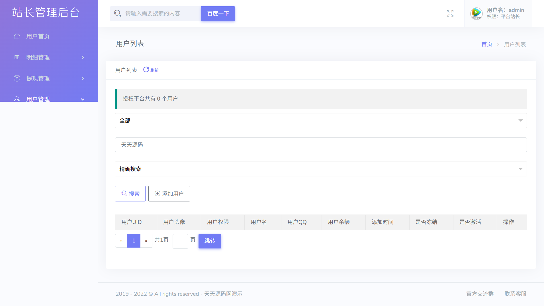This screenshot has height=306, width=544.
Task: Click the plus icon on 添加用户 button
Action: click(x=157, y=193)
